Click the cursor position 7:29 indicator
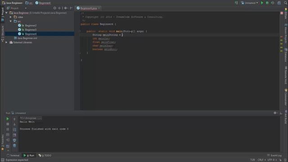 [252, 160]
